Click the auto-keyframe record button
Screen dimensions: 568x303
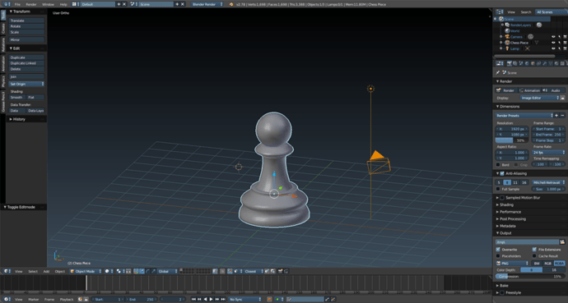coord(269,300)
